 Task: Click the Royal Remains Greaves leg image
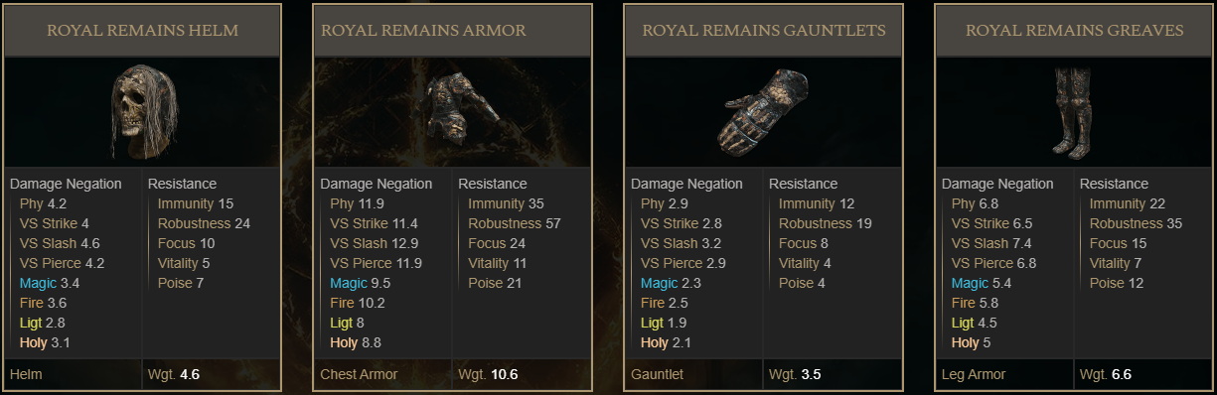pos(1073,111)
